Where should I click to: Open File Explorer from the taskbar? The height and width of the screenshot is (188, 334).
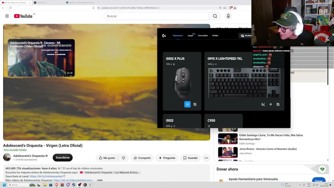pyautogui.click(x=45, y=185)
